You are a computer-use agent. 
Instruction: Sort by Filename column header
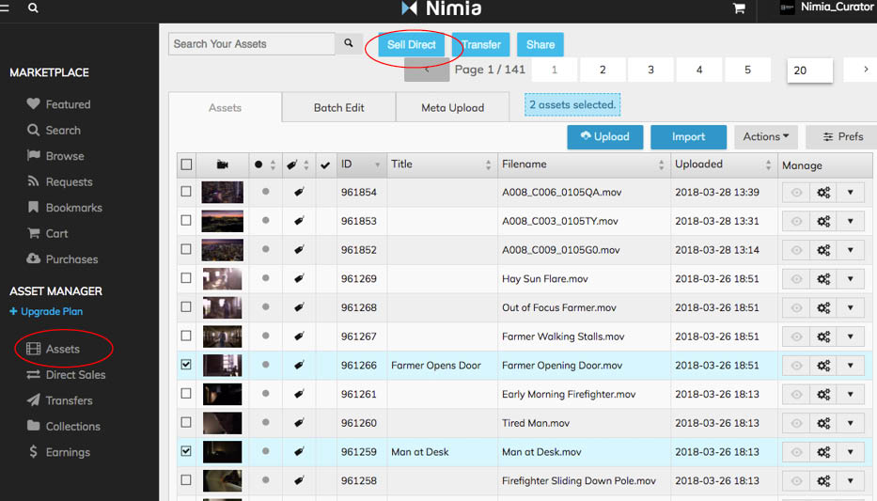pos(584,164)
